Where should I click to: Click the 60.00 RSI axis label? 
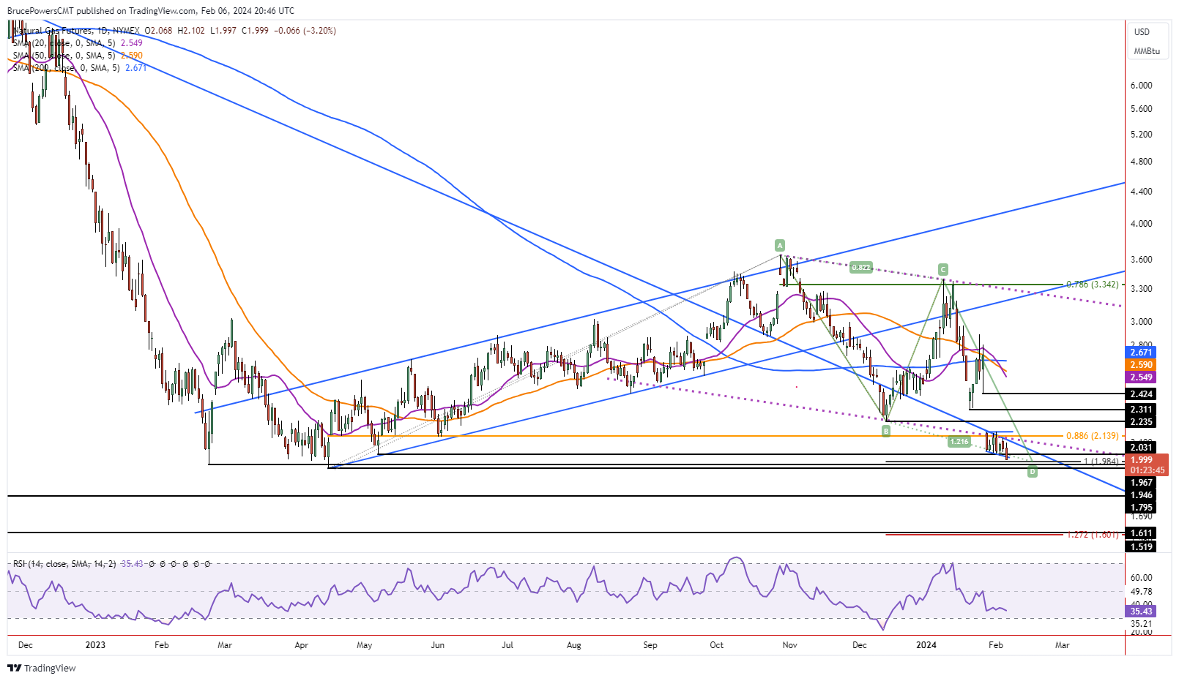pos(1141,578)
